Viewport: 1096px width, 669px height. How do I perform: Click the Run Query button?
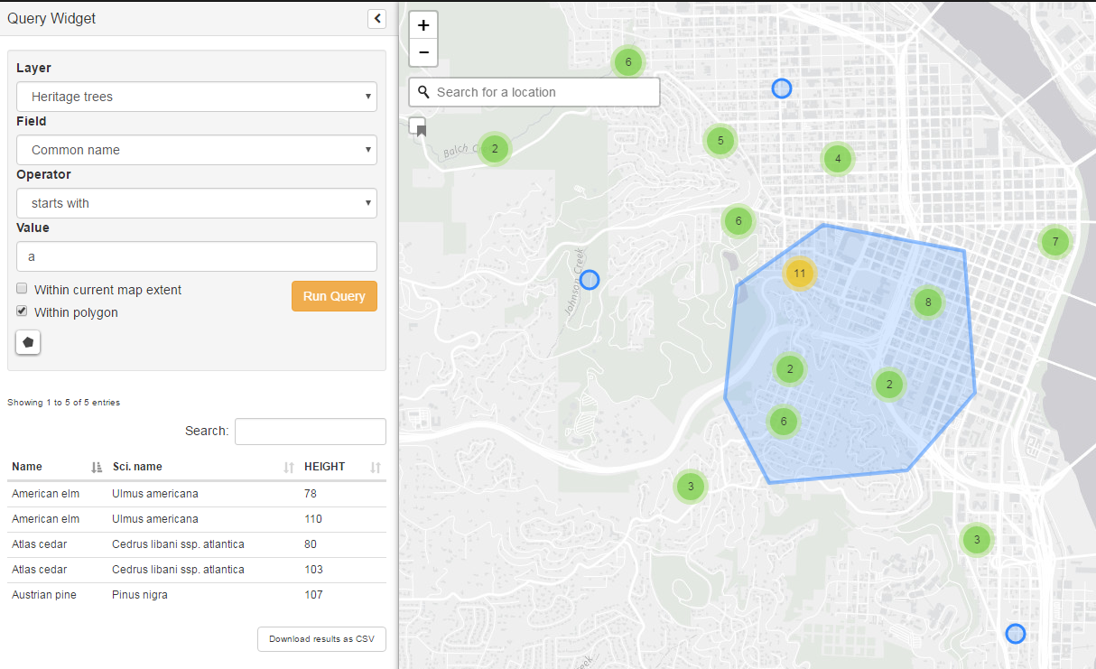tap(334, 296)
